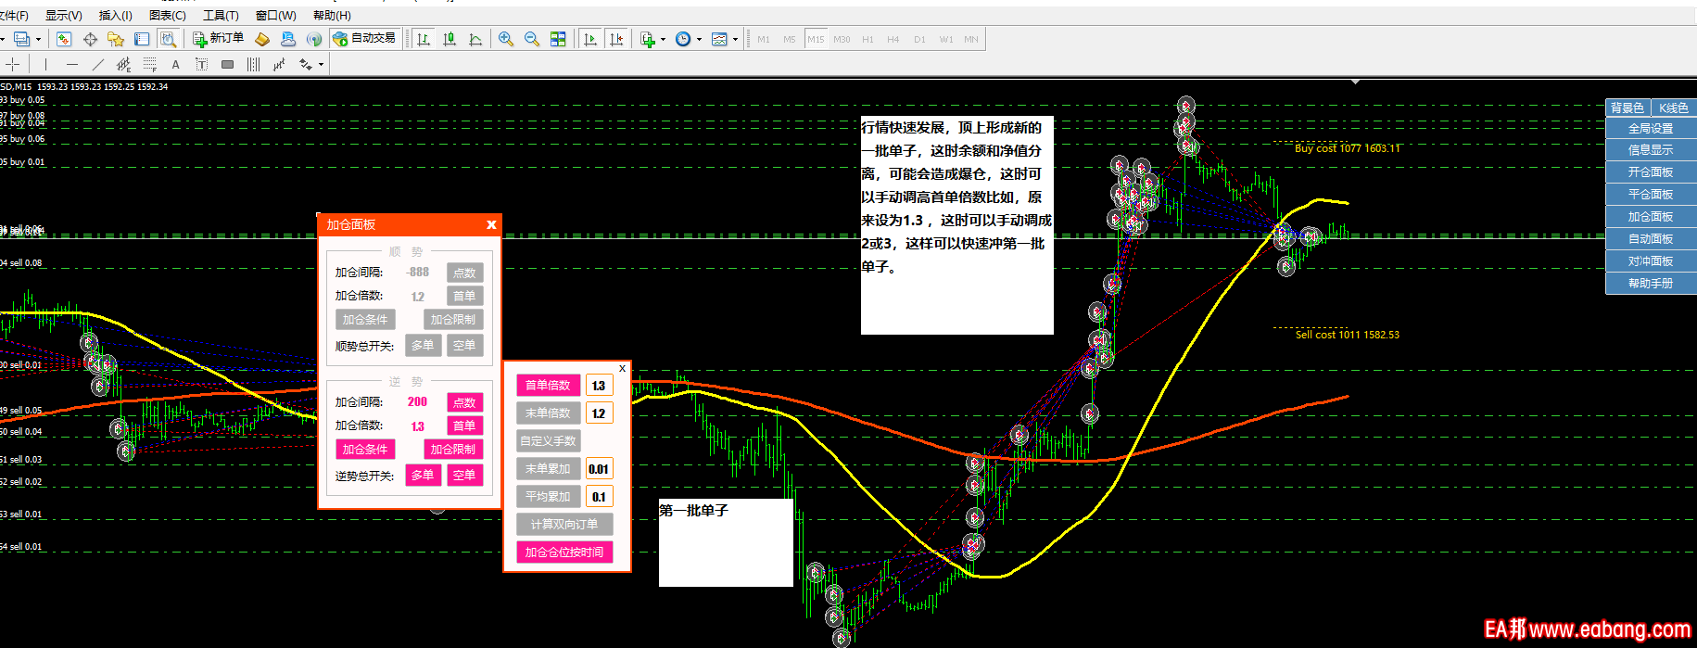Click the 全局设置 button
The width and height of the screenshot is (1697, 648).
point(1650,128)
